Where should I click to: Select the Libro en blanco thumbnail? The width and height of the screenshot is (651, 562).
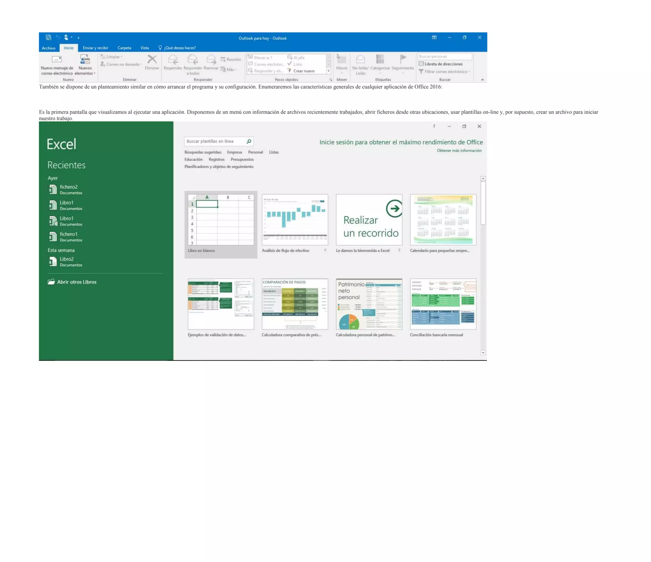point(221,220)
